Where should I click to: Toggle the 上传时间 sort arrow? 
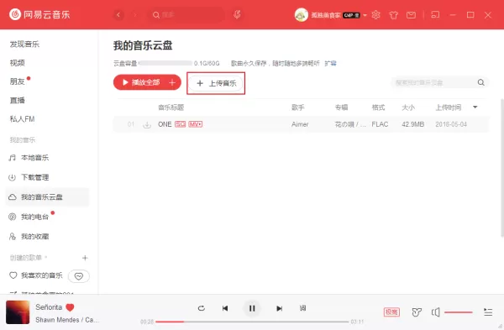475,107
